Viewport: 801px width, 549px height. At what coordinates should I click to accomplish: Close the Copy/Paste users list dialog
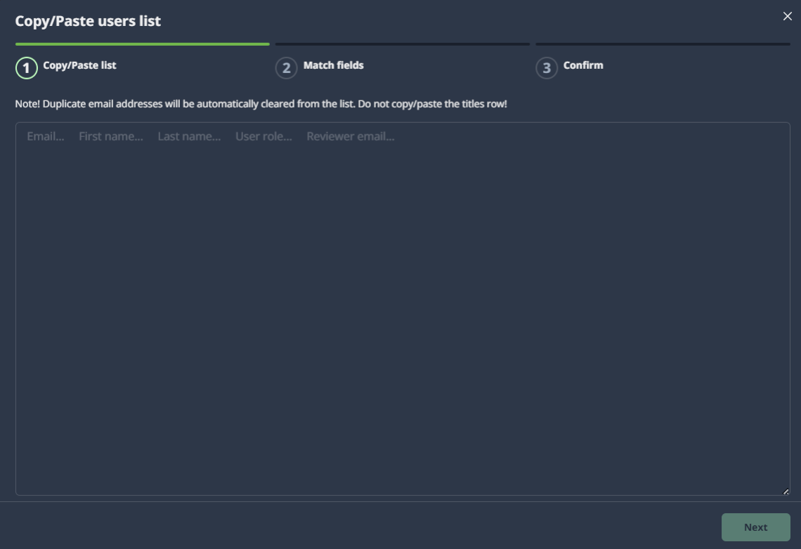click(x=787, y=16)
